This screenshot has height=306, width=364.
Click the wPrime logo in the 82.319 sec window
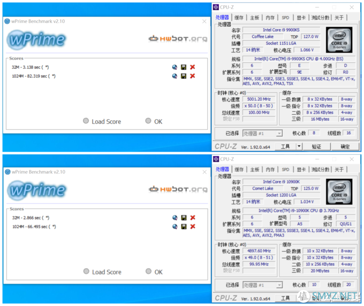(x=36, y=40)
